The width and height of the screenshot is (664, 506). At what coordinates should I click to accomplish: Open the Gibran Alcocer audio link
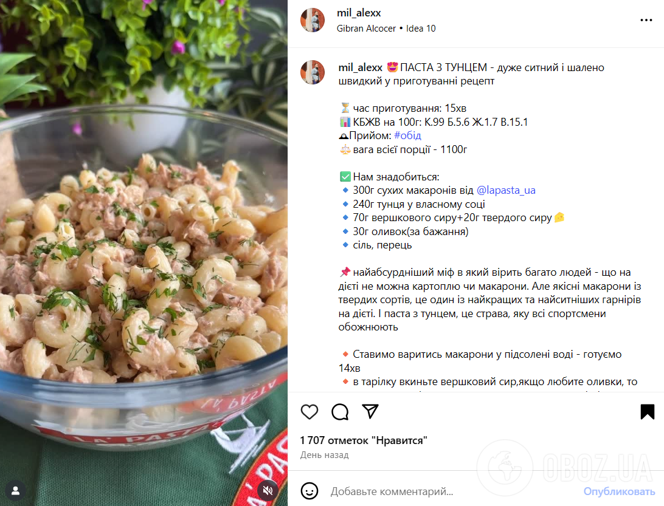366,29
